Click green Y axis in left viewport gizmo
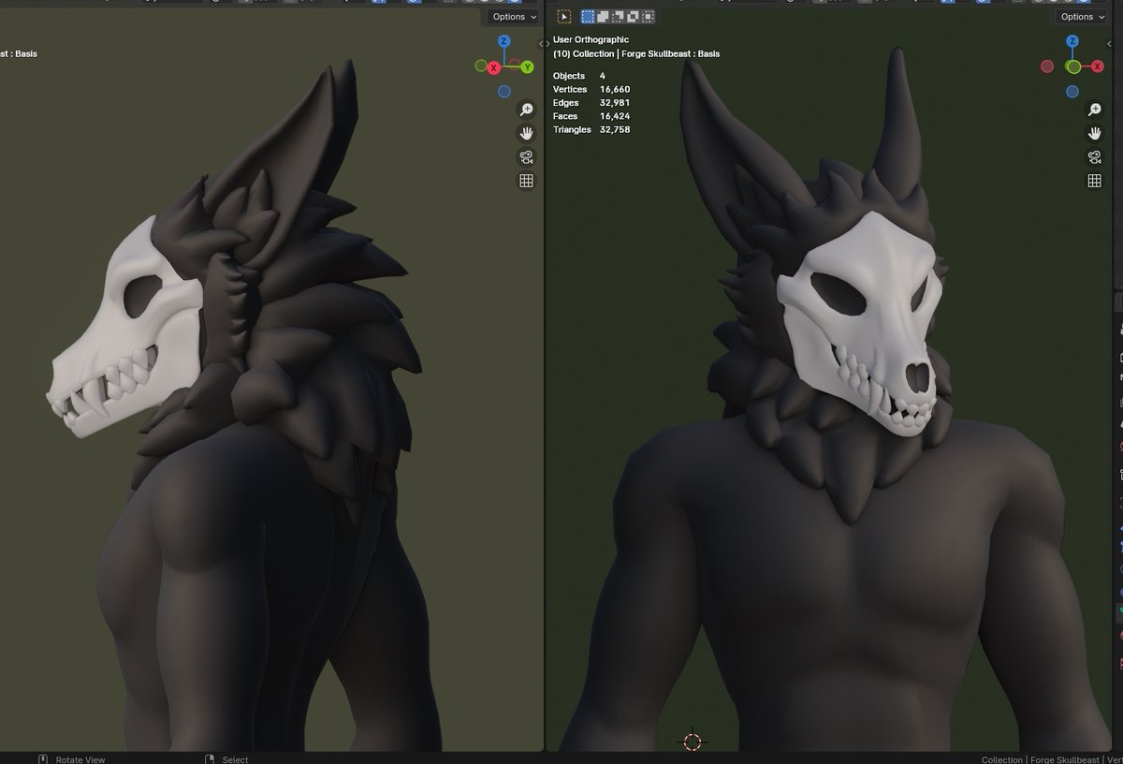The image size is (1123, 764). (x=528, y=66)
